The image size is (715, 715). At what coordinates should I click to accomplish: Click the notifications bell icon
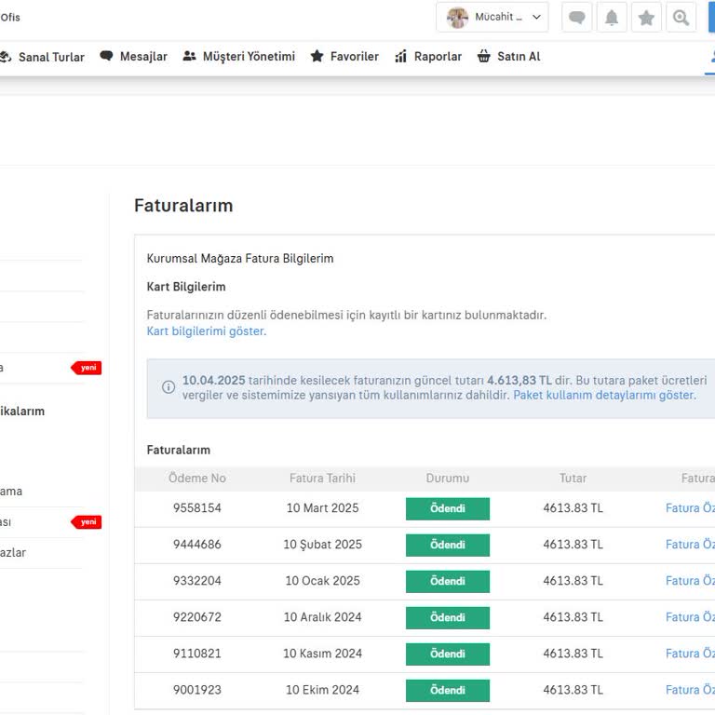tap(612, 18)
